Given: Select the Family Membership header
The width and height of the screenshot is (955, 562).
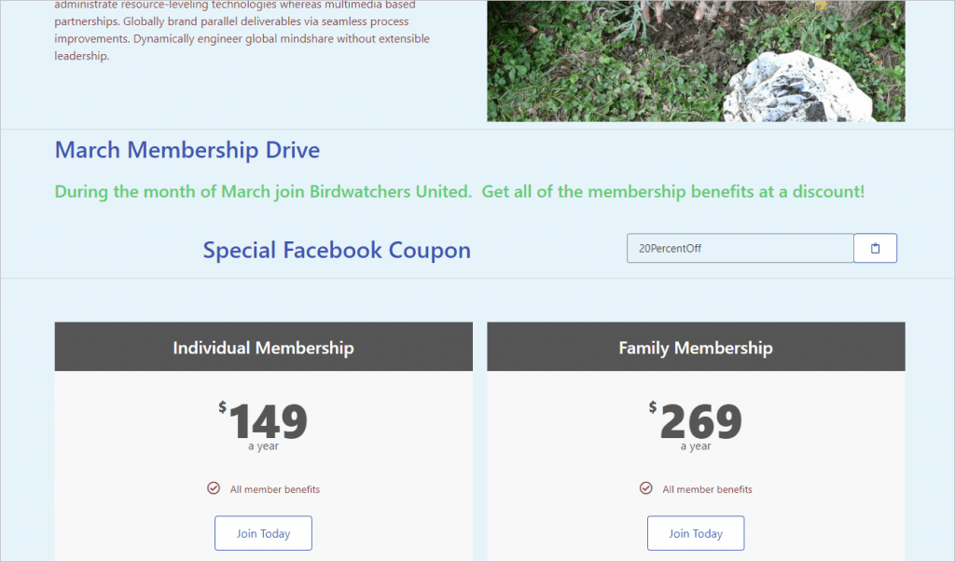Looking at the screenshot, I should 696,347.
